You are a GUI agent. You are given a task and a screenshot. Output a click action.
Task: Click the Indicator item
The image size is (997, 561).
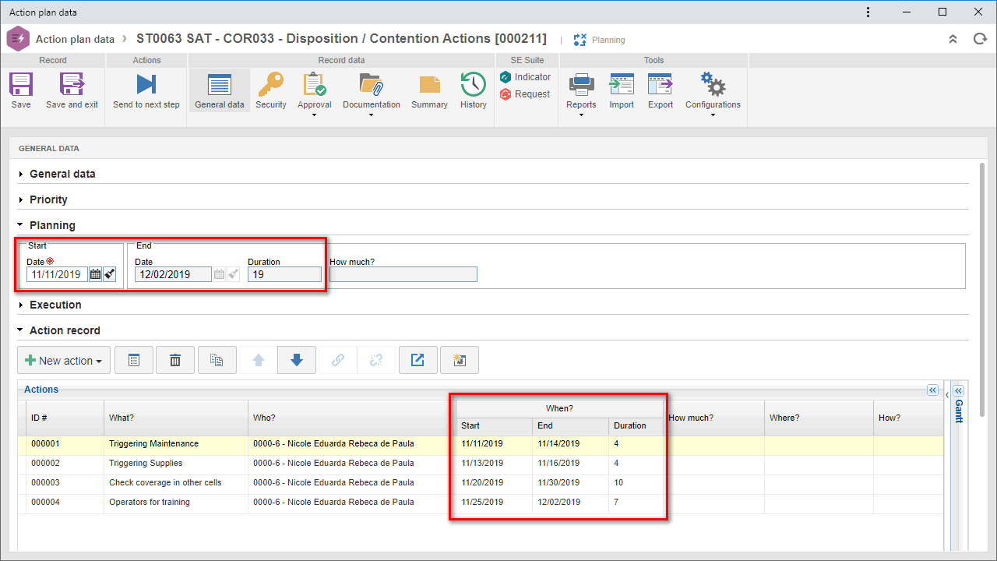point(524,77)
